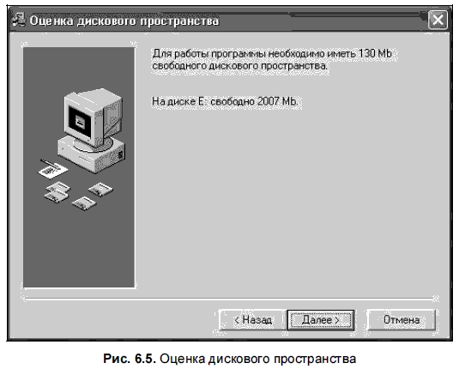The height and width of the screenshot is (369, 459).
Task: Click the black screen on the monitor picture
Action: pos(80,122)
